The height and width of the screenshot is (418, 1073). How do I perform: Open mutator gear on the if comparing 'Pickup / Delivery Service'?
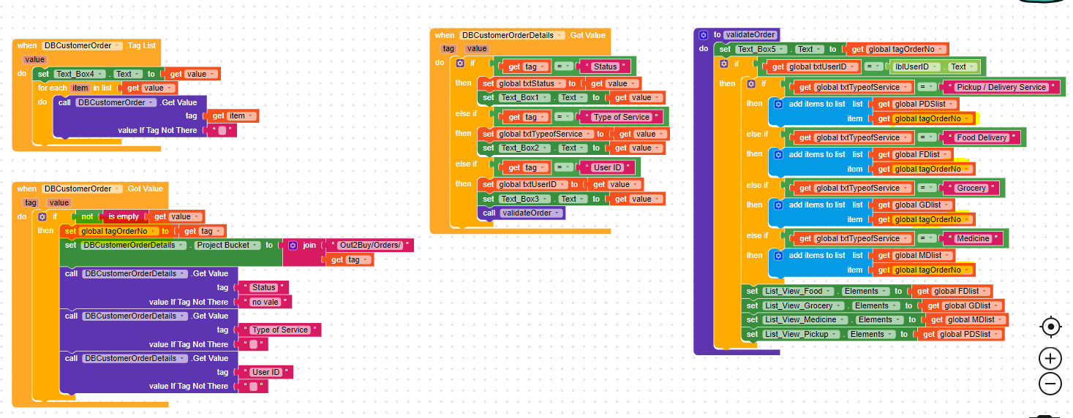point(751,84)
